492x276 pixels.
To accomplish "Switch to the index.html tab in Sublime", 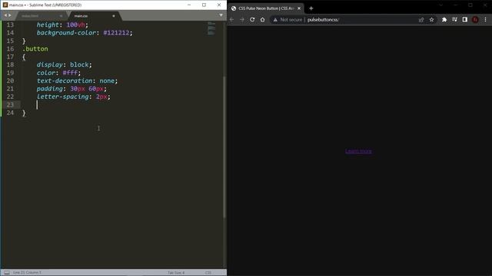I will [30, 15].
